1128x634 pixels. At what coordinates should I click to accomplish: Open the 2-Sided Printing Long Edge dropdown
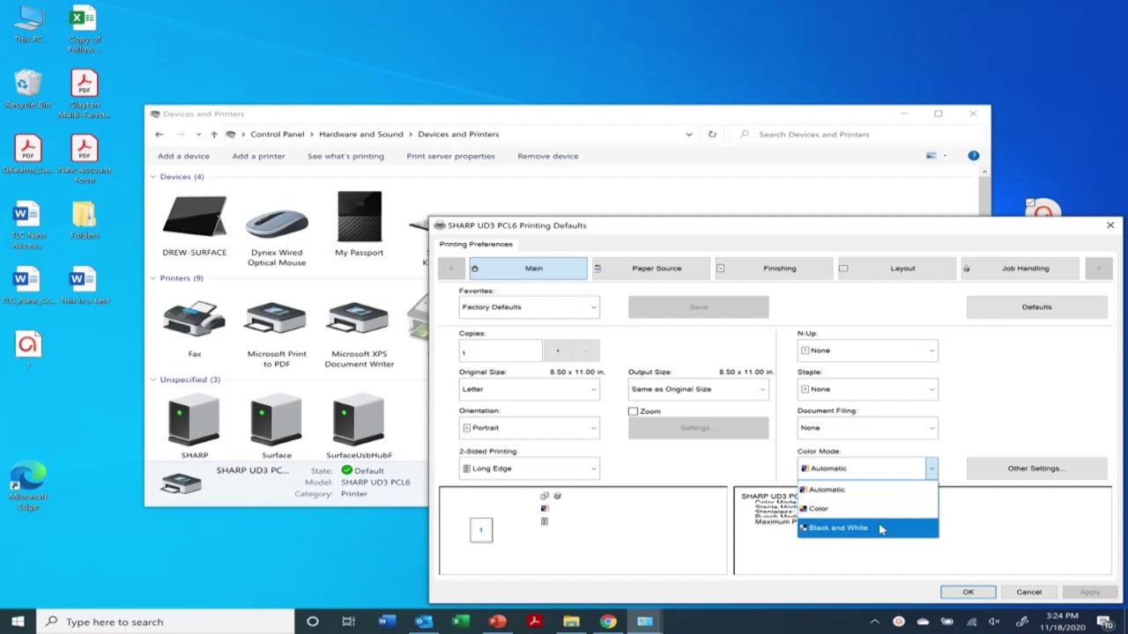529,468
